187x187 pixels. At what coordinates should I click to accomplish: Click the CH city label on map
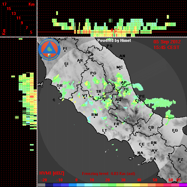[138, 101]
